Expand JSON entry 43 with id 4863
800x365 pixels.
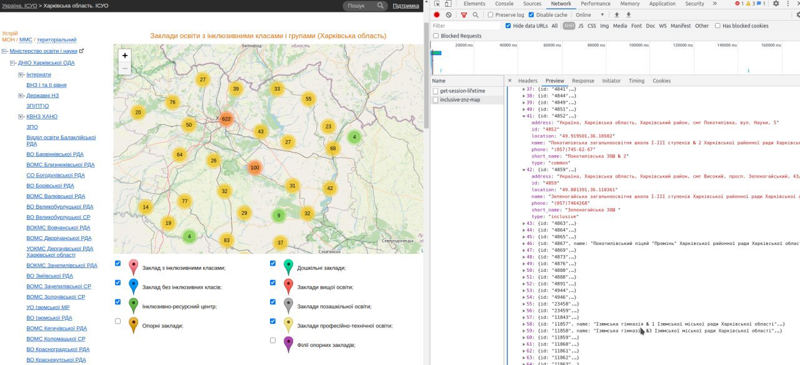point(524,224)
